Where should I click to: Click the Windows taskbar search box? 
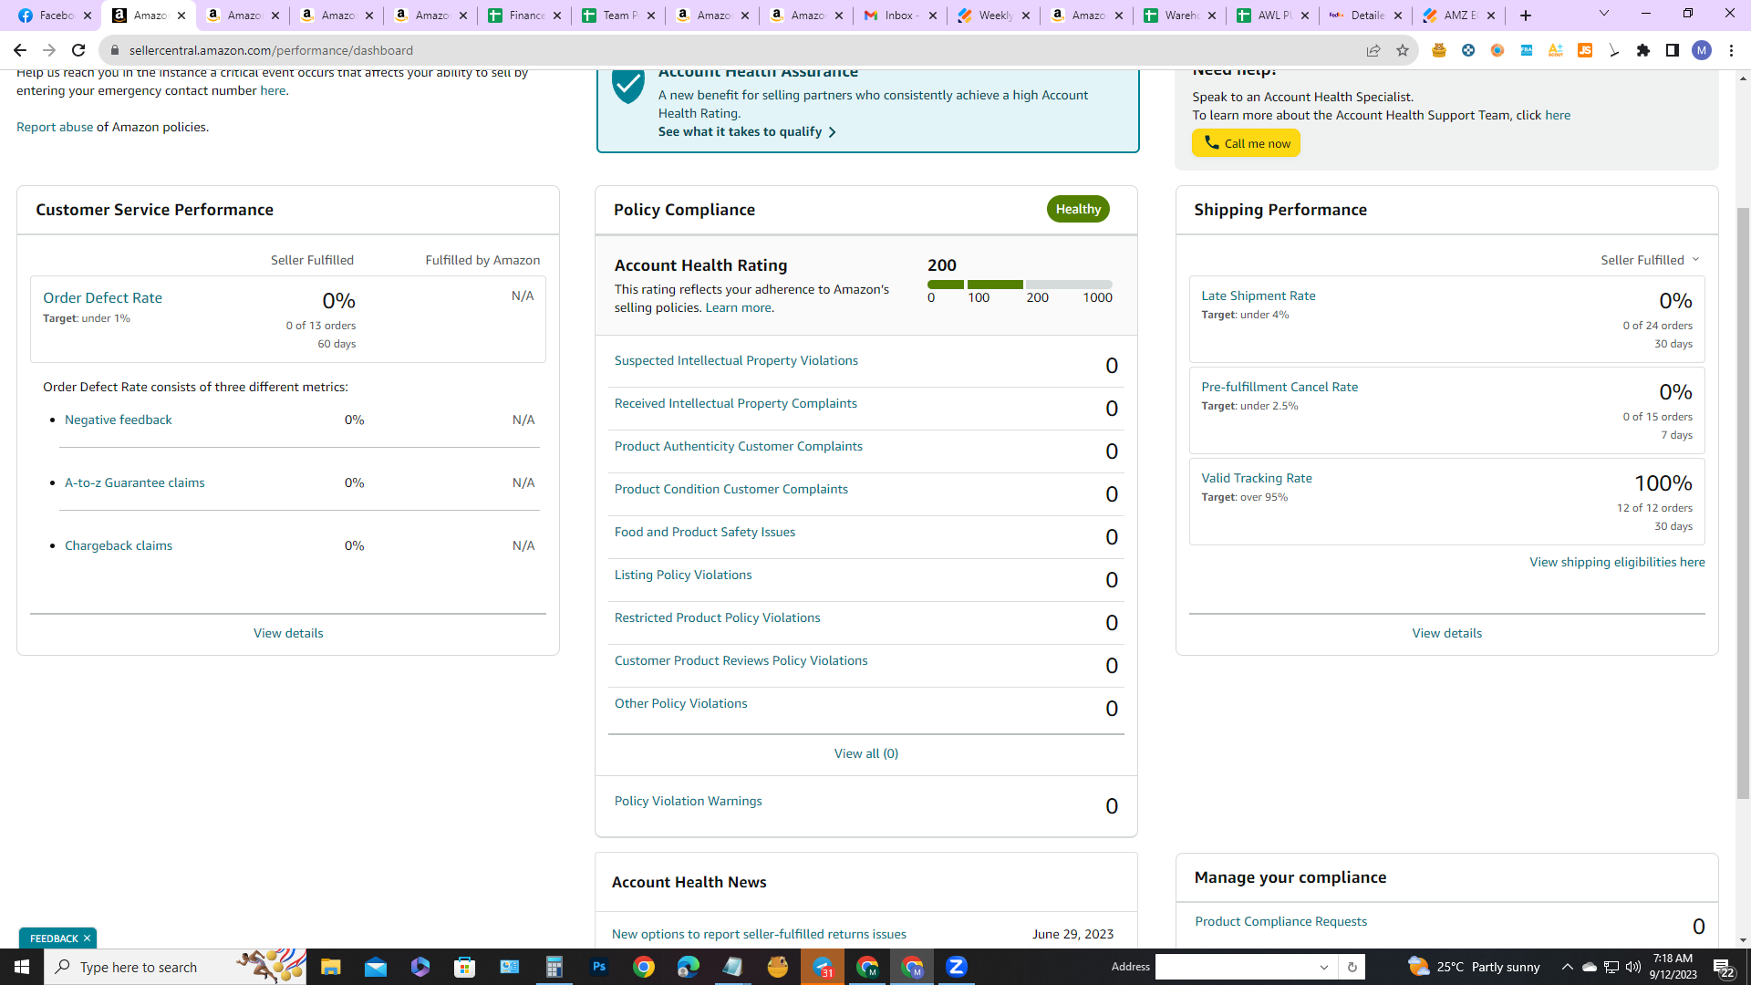175,967
